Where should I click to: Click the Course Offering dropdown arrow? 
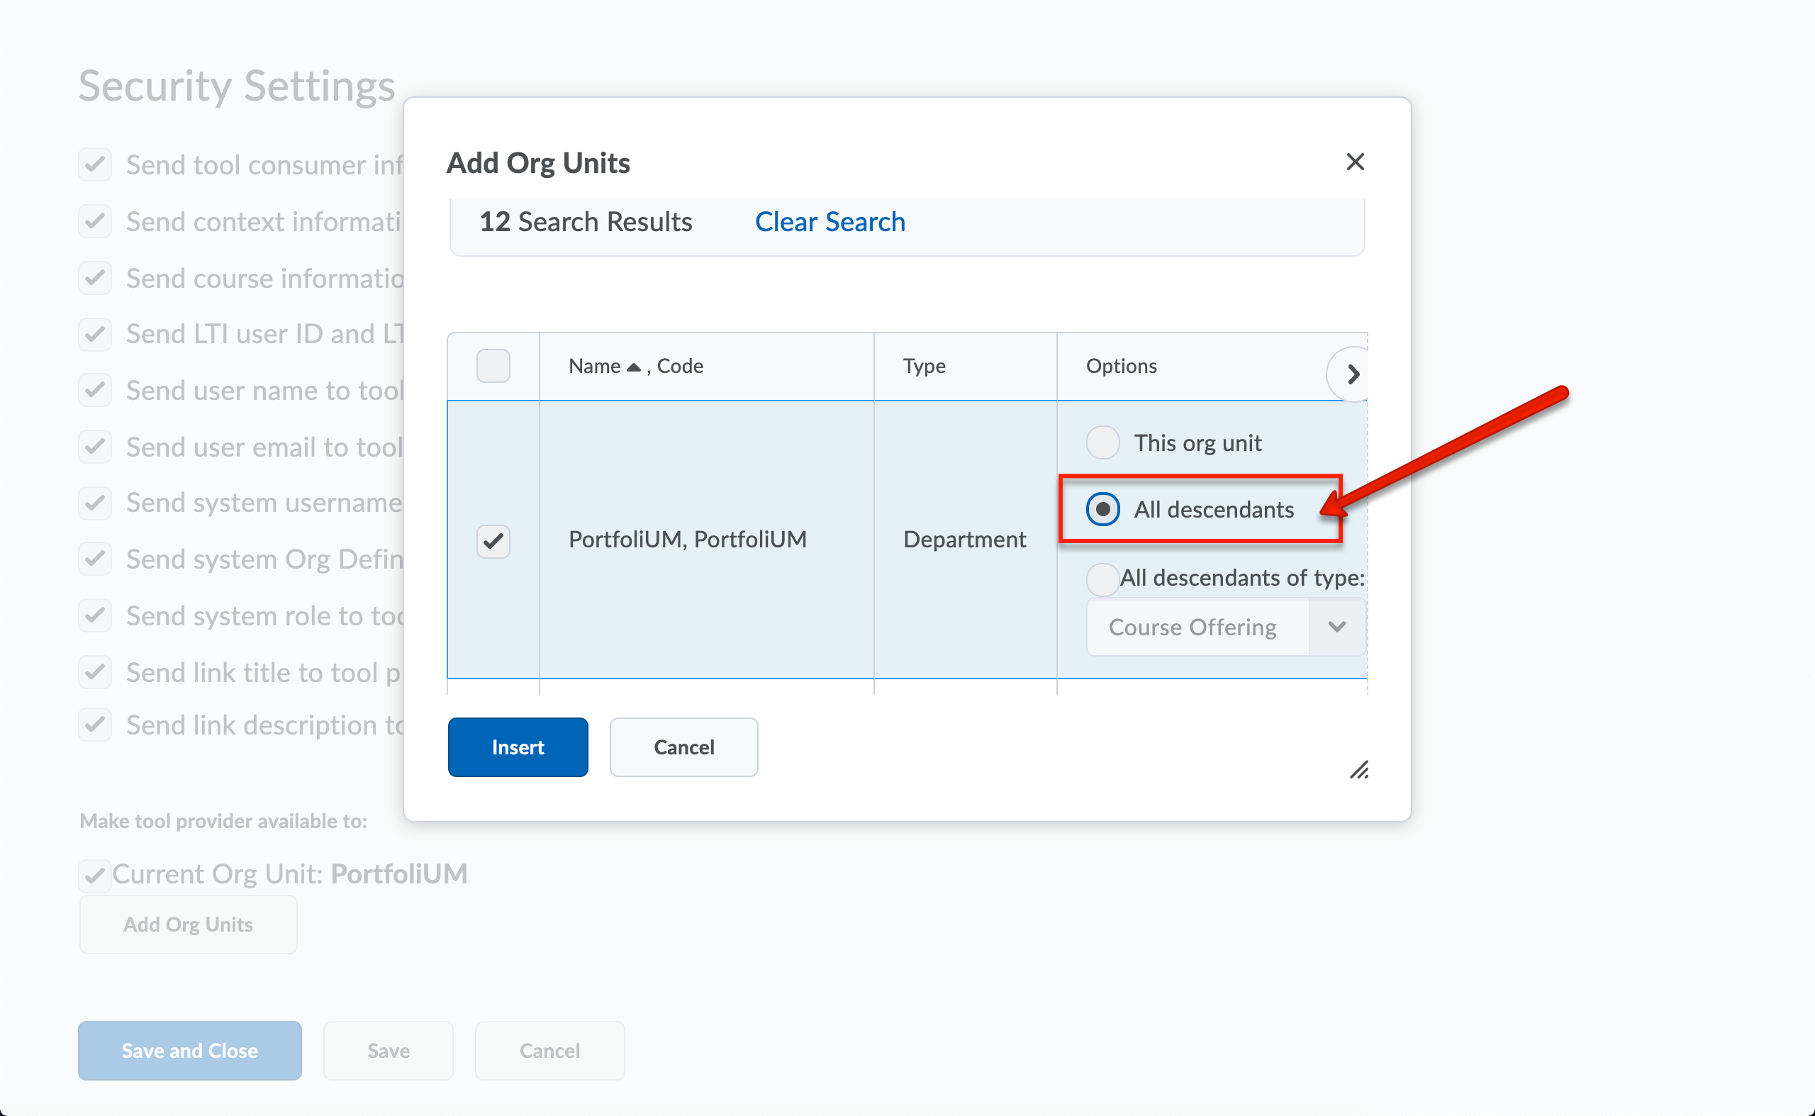(x=1336, y=627)
